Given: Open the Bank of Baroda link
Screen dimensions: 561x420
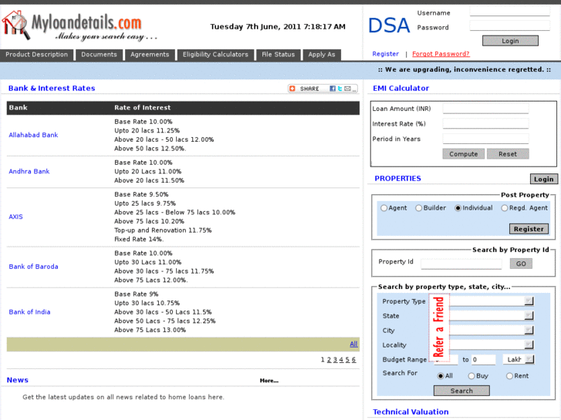Looking at the screenshot, I should point(33,267).
